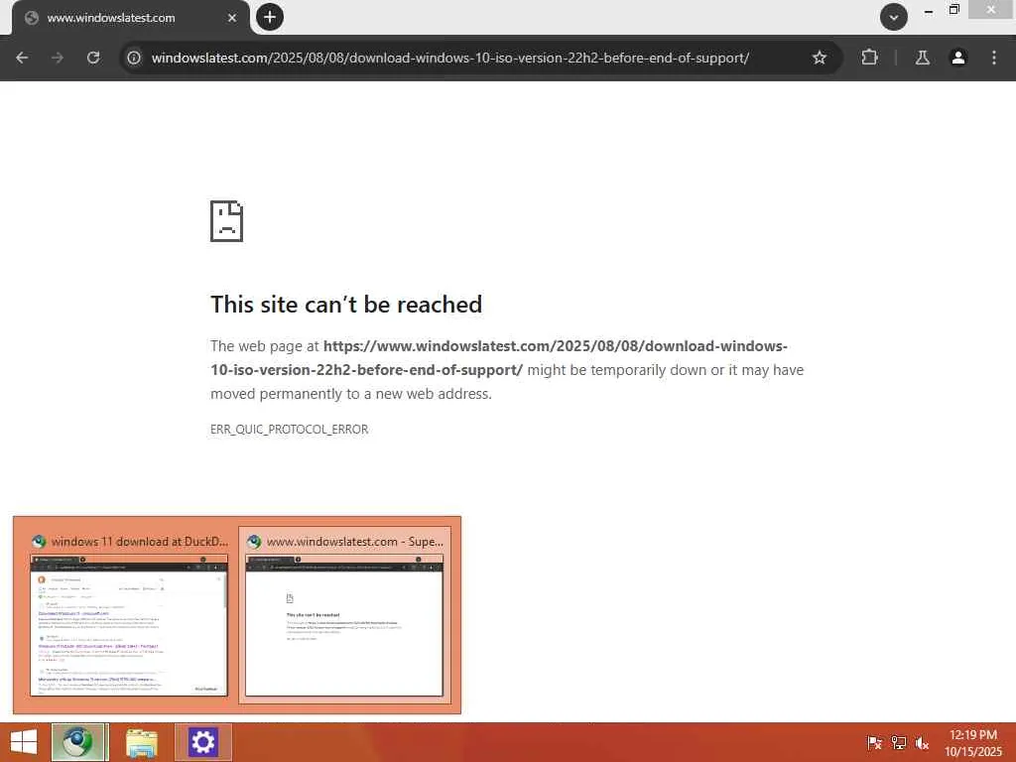Open Action Center flag tray icon
The width and height of the screenshot is (1016, 762).
874,742
